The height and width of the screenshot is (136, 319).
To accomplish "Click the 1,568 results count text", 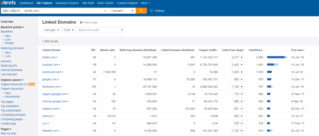I will point(50,41).
